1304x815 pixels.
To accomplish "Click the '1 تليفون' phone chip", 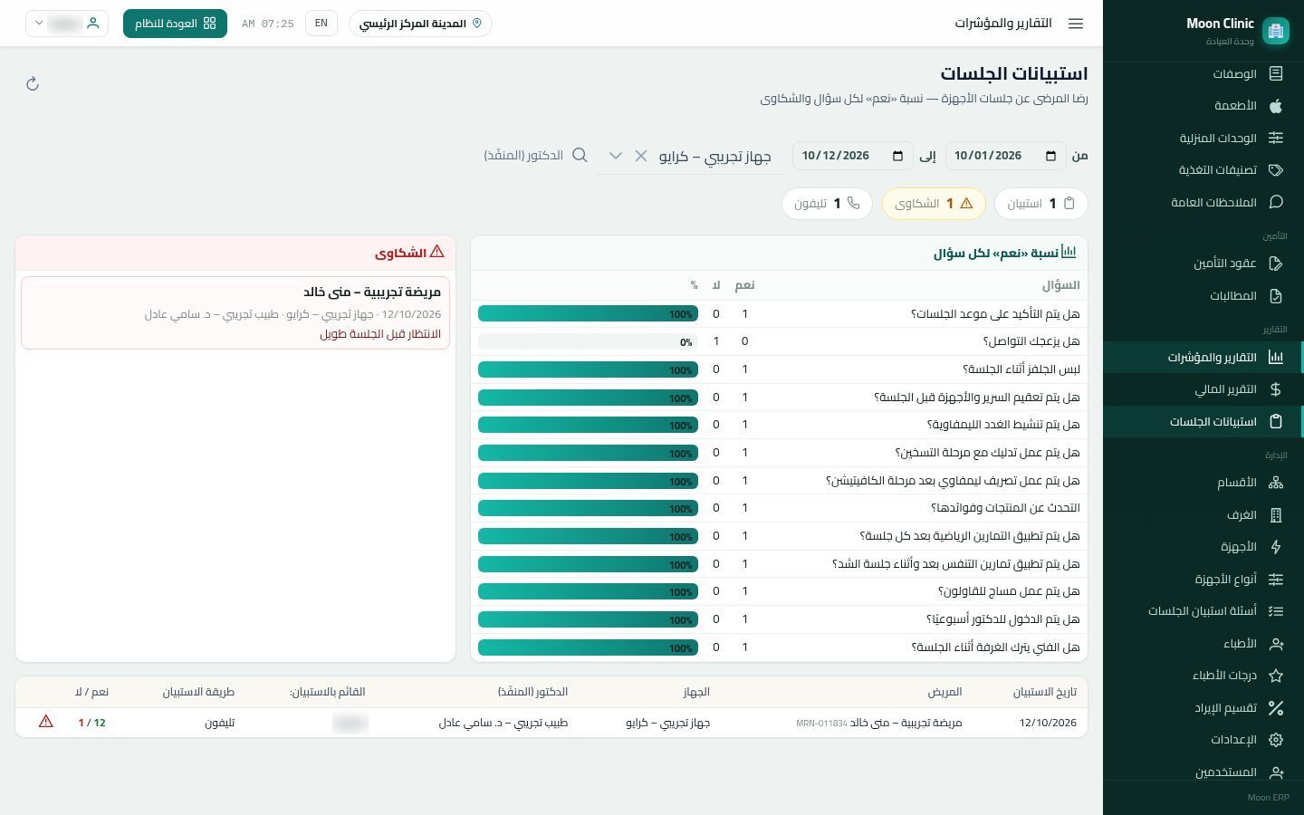I will (827, 204).
